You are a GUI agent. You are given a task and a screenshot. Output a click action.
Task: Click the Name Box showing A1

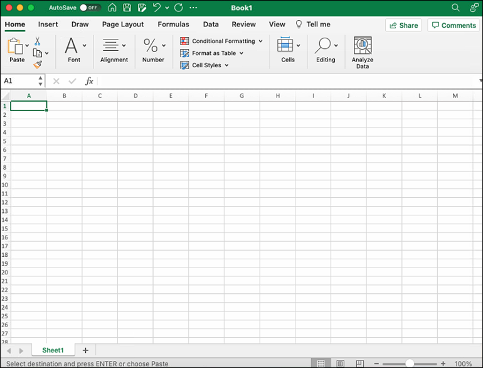point(20,81)
